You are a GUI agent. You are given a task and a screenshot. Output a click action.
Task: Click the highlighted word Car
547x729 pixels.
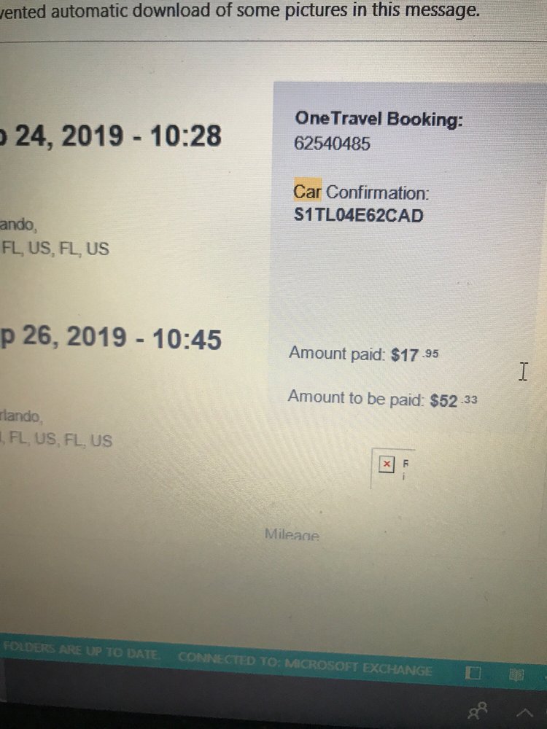pos(307,192)
